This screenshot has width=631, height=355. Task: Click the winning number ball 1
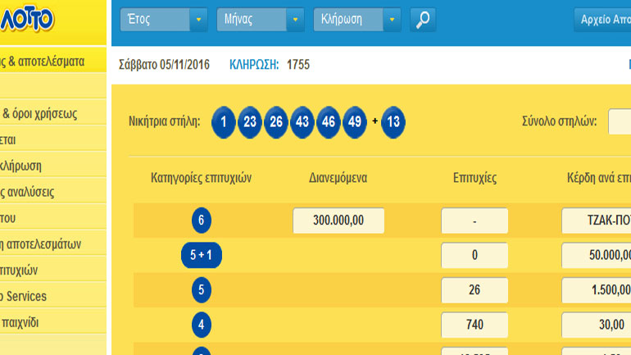pos(224,122)
